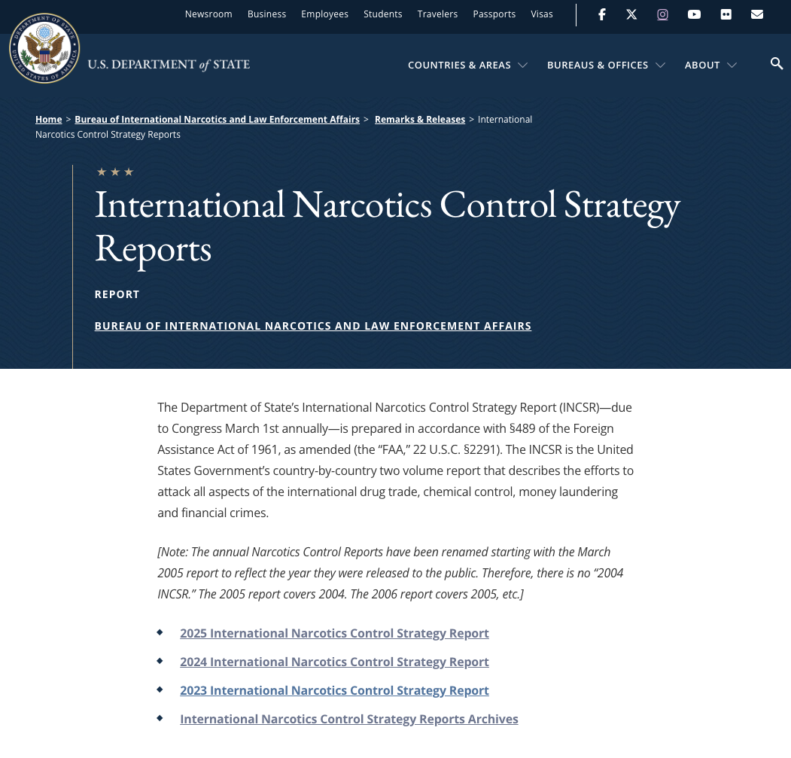Screen dimensions: 791x758
Task: Click the Flickr icon
Action: click(726, 14)
